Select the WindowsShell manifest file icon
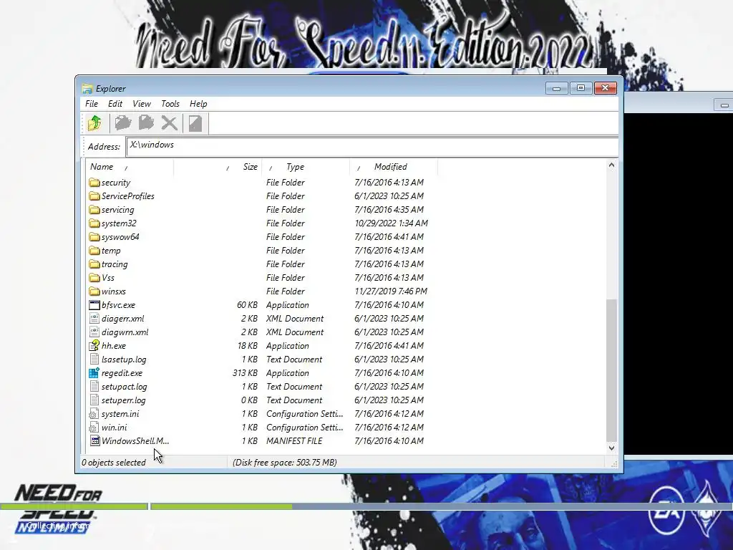Viewport: 733px width, 550px height. (94, 441)
